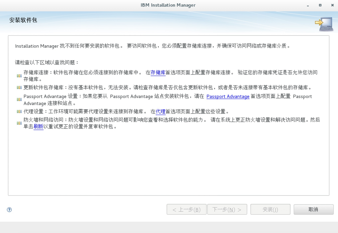The image size is (338, 233).
Task: Click the bullet icon beside 代理设置
Action: (19, 112)
